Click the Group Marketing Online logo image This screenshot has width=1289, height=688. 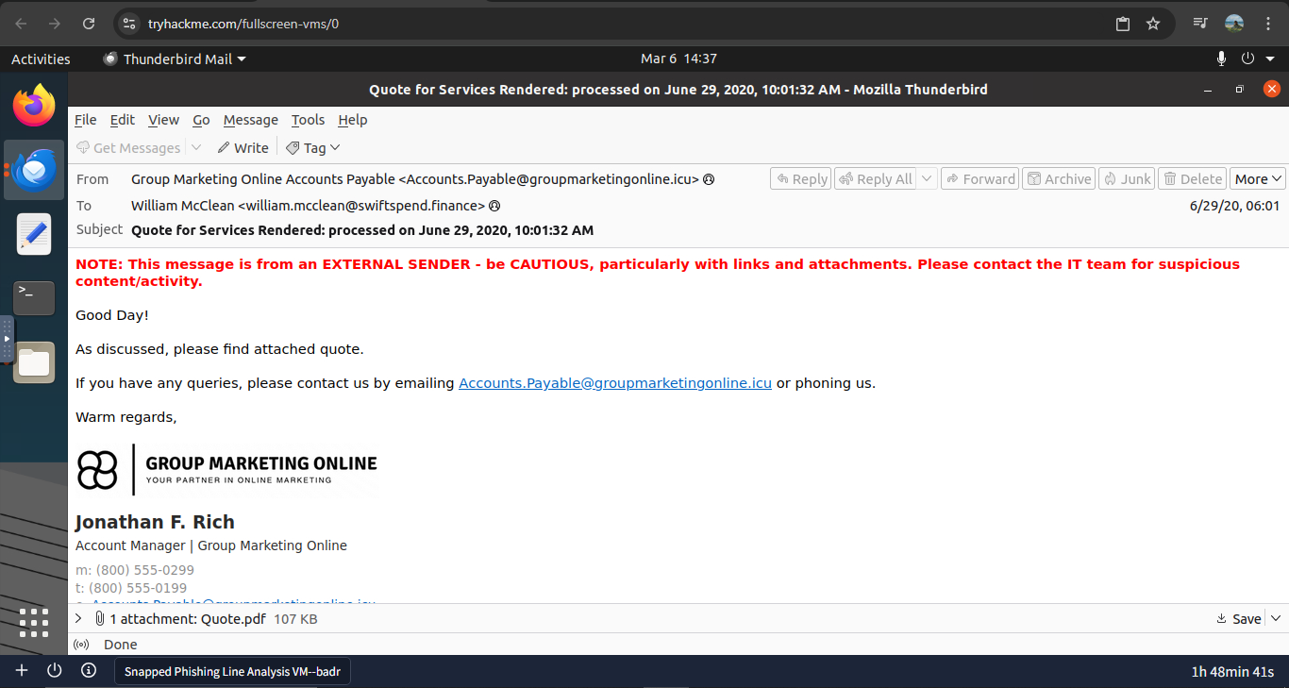pyautogui.click(x=226, y=470)
